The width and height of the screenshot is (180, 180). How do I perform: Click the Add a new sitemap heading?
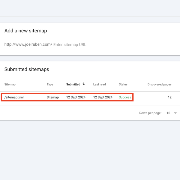(25, 31)
